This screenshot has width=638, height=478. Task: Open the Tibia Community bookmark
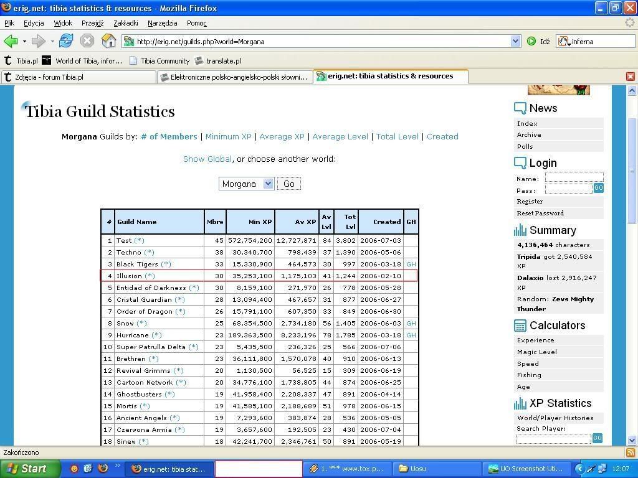(x=159, y=61)
